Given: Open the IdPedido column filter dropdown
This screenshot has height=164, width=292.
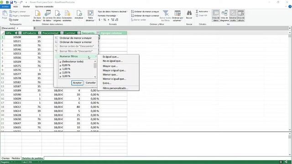Looking at the screenshot, I should 20,33.
